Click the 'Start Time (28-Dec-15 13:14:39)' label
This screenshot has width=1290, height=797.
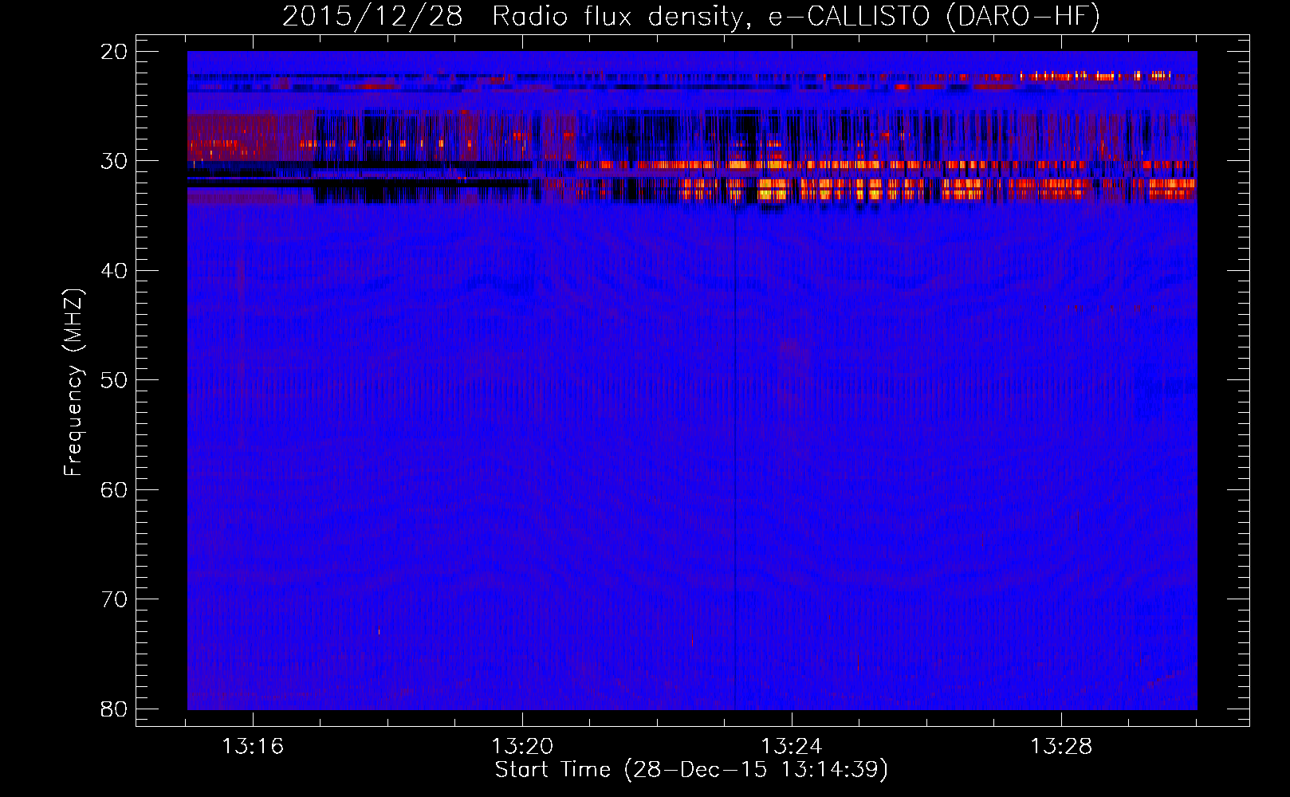click(691, 770)
